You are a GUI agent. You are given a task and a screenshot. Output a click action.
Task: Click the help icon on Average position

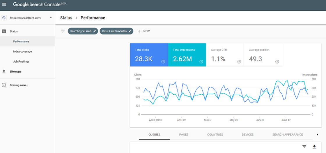click(x=277, y=62)
